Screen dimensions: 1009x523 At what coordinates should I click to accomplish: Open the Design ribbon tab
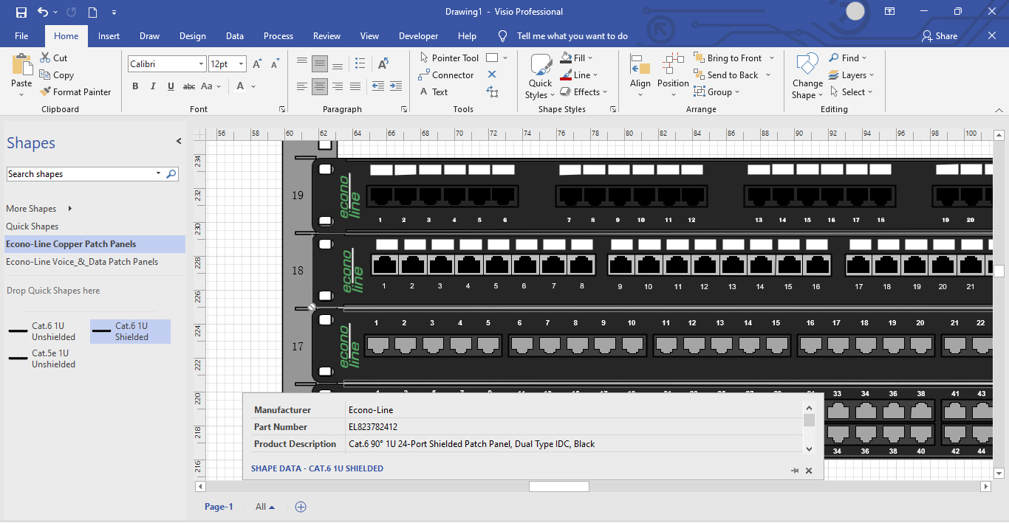(192, 35)
